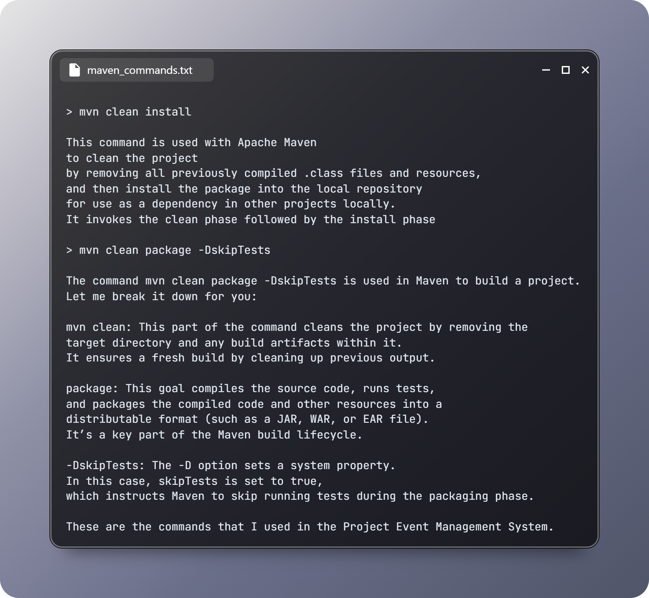Close the maven_commands.txt window
The height and width of the screenshot is (598, 649).
585,70
